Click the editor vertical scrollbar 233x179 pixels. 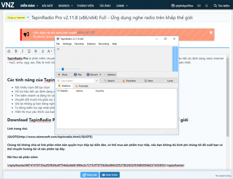coord(227,97)
